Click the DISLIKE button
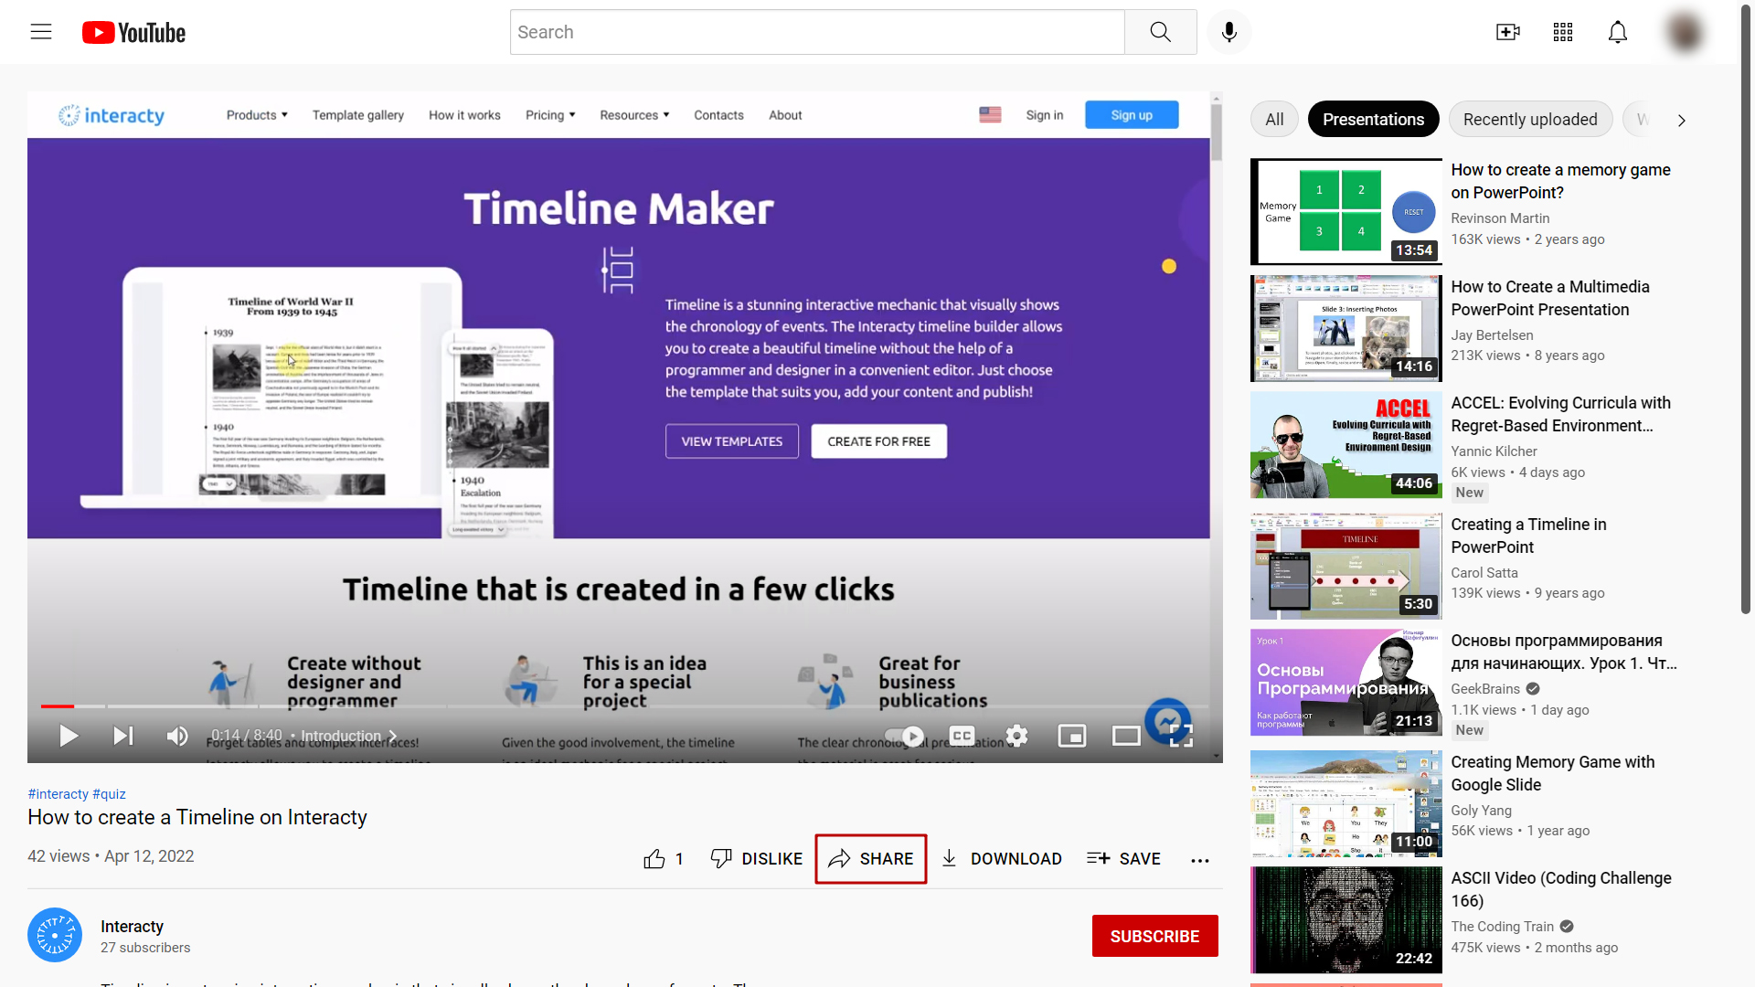 [757, 858]
